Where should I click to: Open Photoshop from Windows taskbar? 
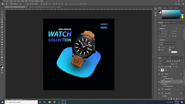point(64,102)
